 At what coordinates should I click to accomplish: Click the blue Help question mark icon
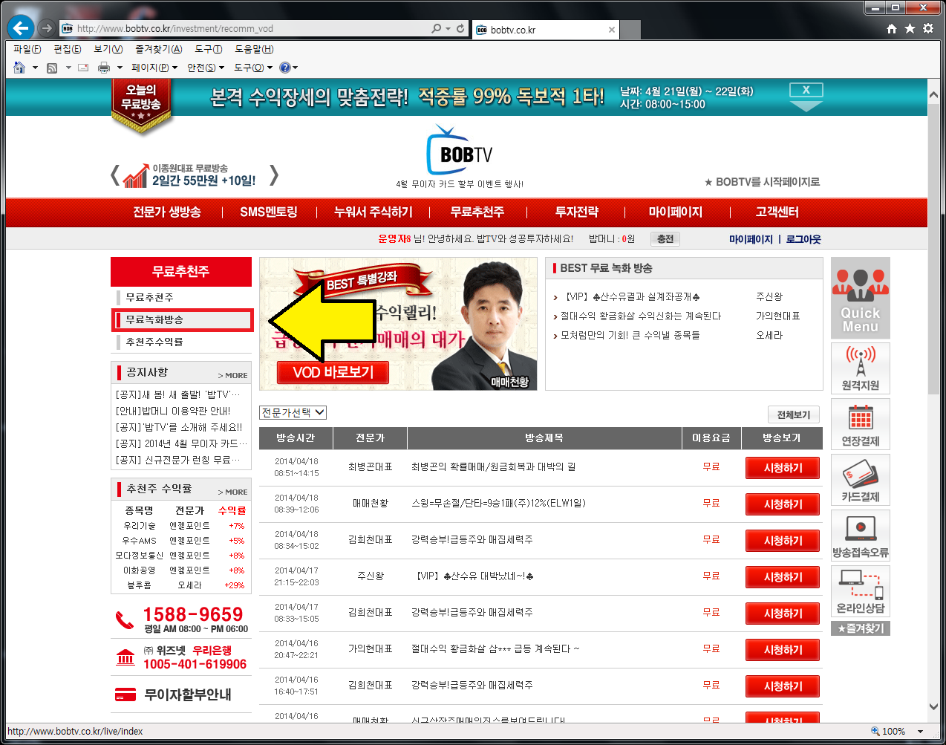tap(284, 68)
